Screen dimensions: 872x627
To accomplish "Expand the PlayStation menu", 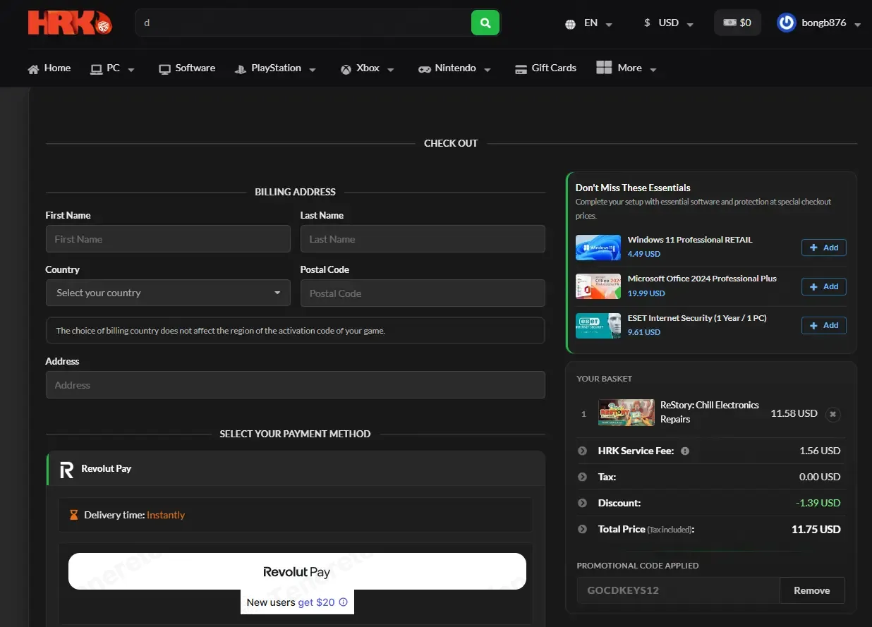I will pos(275,68).
